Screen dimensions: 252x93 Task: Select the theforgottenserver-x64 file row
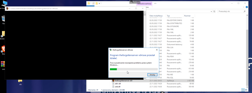pos(153,81)
